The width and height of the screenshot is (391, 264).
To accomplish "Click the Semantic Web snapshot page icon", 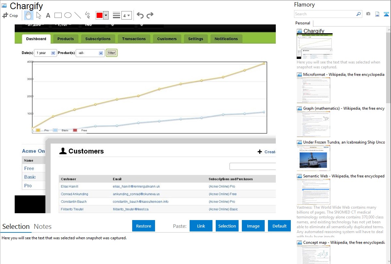I will point(299,176).
